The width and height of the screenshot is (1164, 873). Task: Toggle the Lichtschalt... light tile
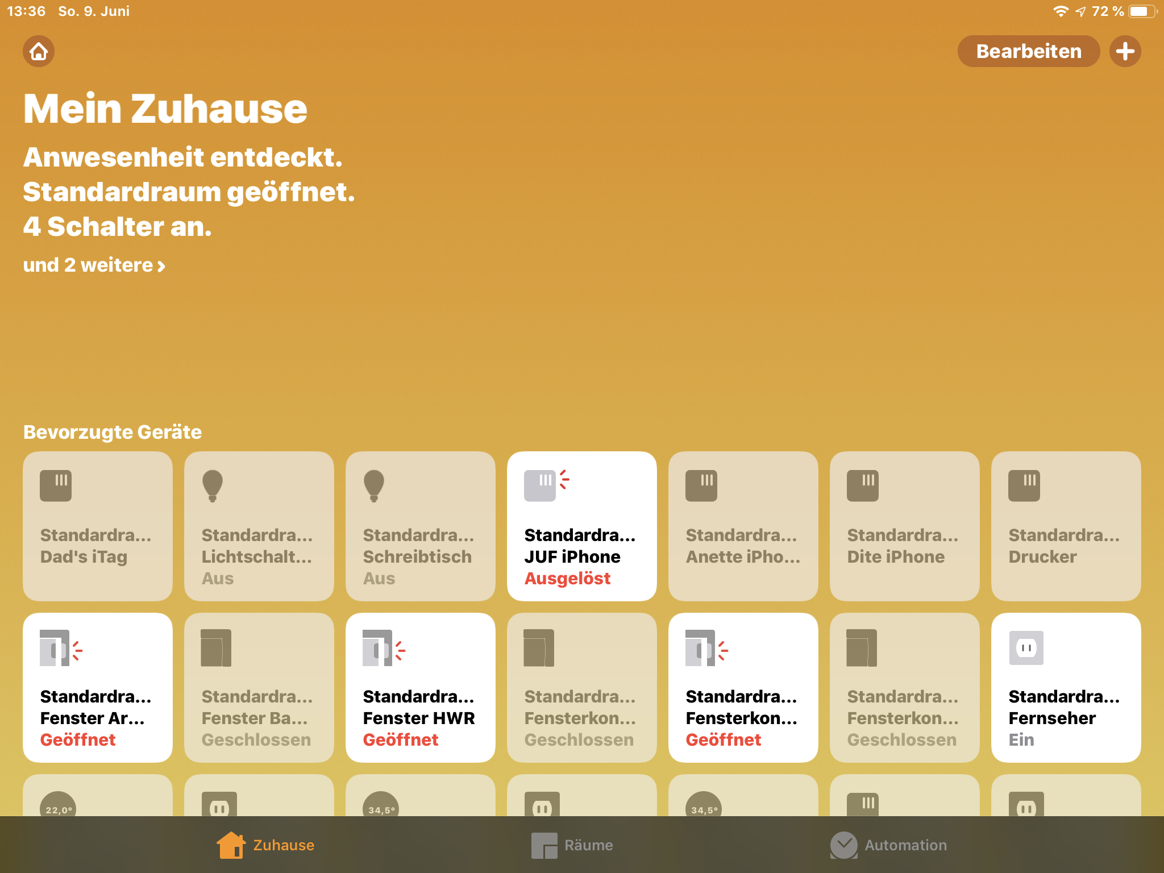[x=259, y=526]
